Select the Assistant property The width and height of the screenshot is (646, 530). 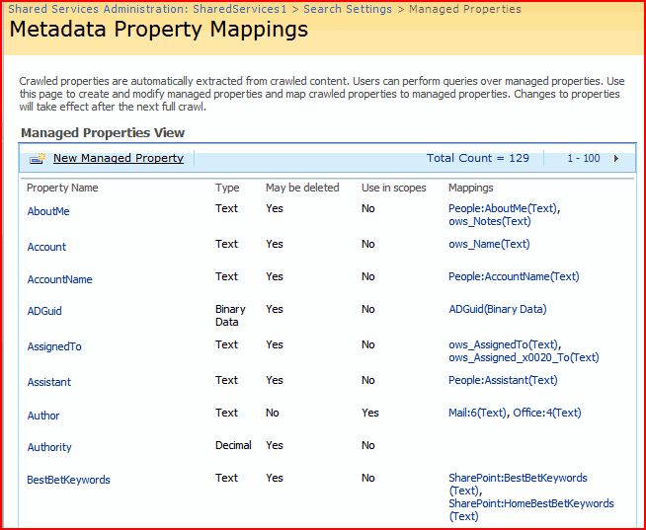(49, 382)
